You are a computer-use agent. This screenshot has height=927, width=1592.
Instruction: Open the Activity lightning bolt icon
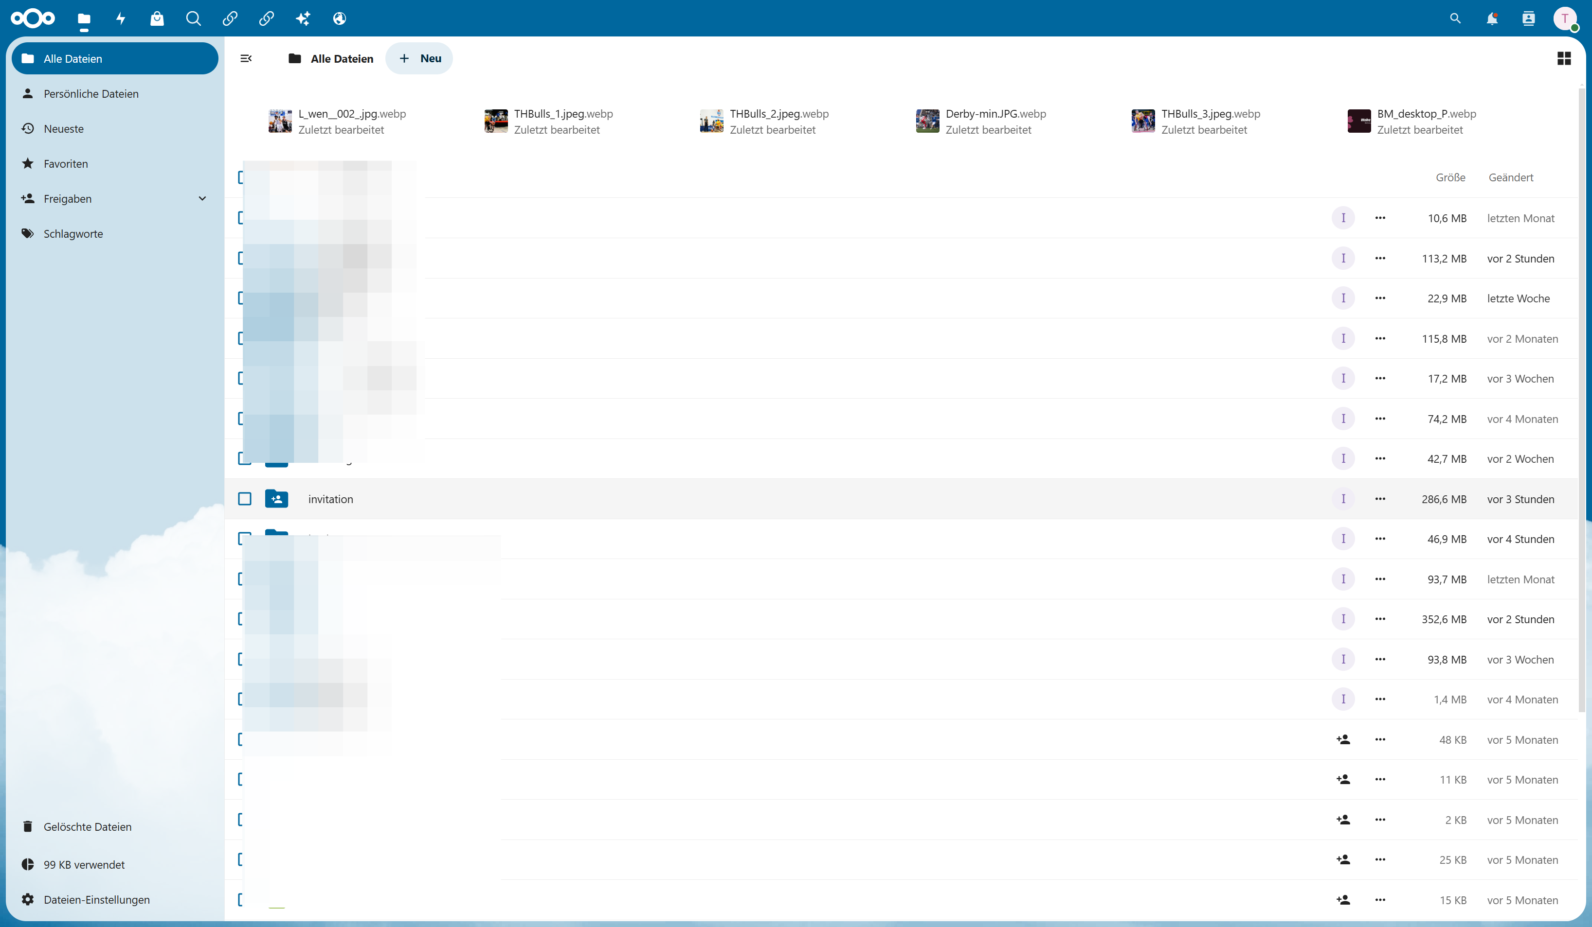click(121, 19)
